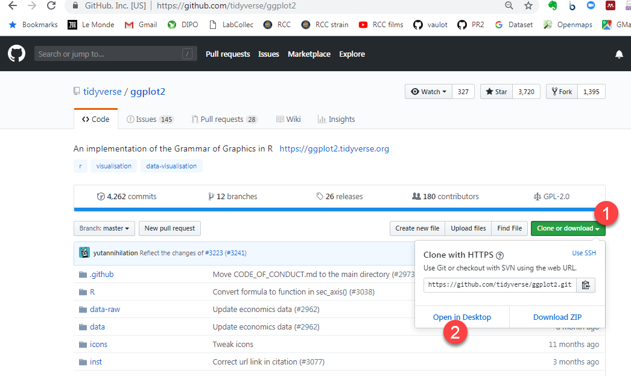Open the Gmail bookmark

pos(141,25)
